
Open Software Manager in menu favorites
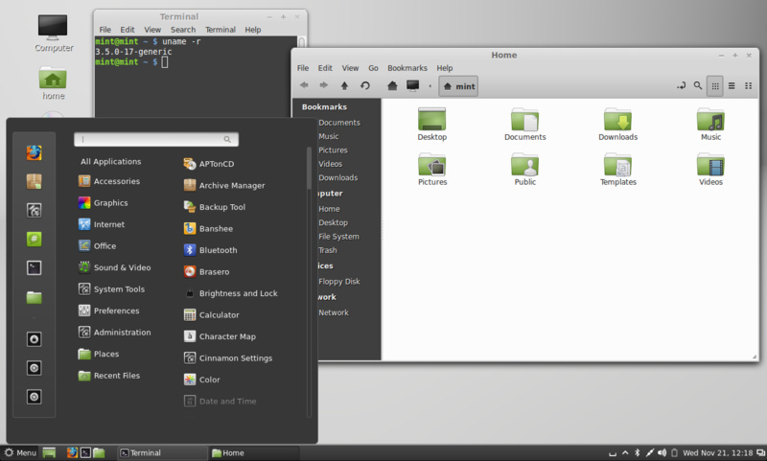point(34,181)
